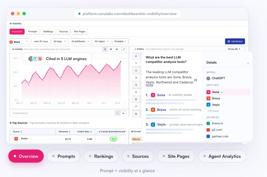Screen dimensions: 267x177
Task: Click the blue gartner.com source icon
Action: [208, 136]
